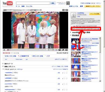
Task: Expand the player to full screen
Action: click(66, 50)
